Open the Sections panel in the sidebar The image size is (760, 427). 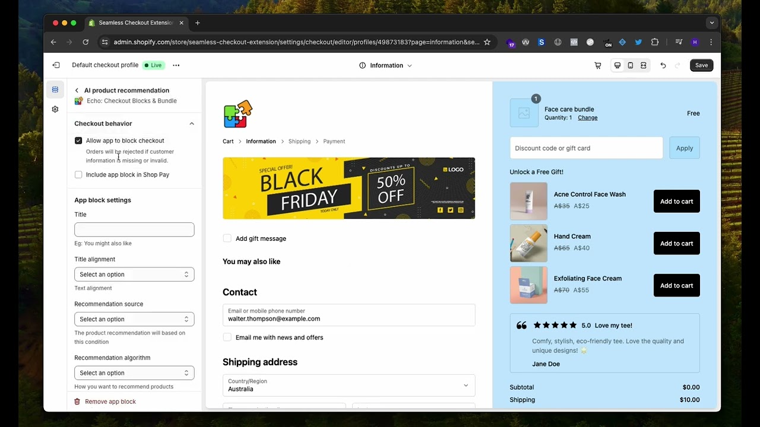55,89
